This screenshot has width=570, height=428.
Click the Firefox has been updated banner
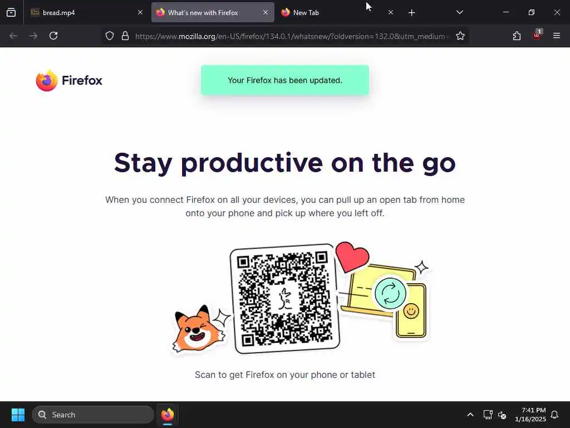285,80
